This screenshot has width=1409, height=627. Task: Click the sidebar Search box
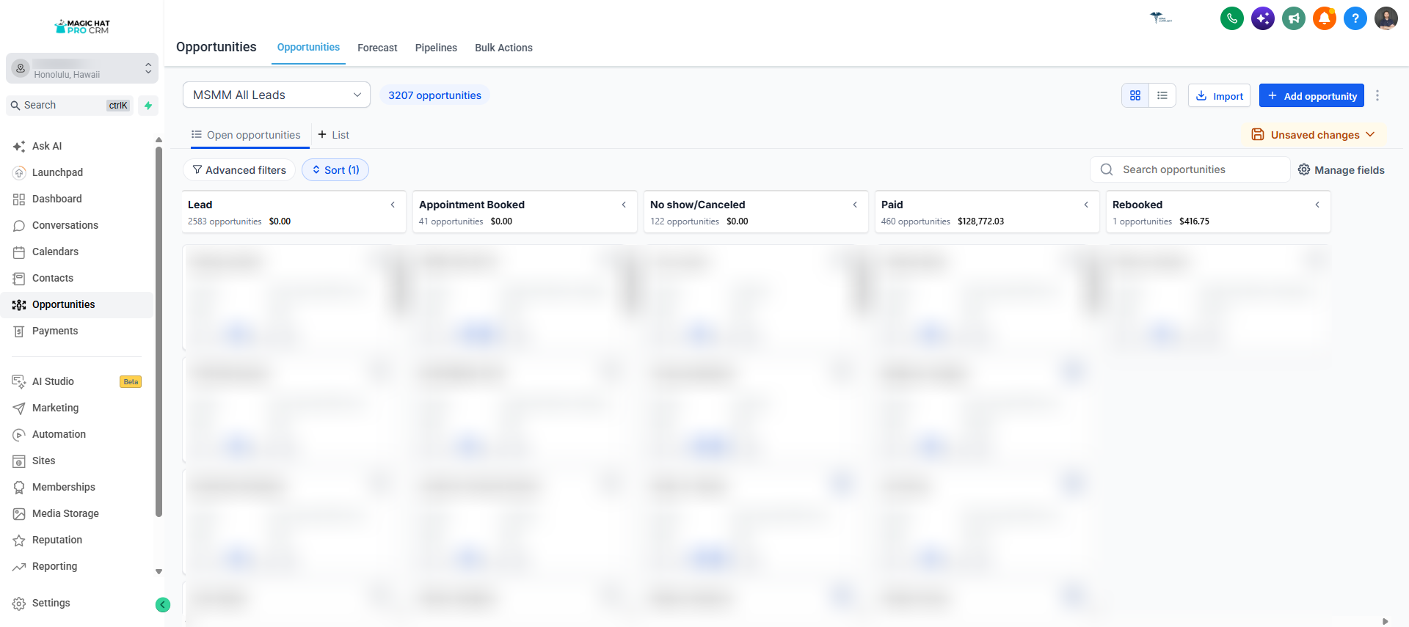click(70, 106)
